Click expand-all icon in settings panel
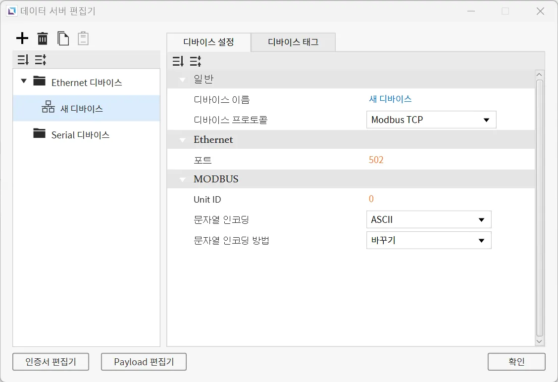This screenshot has height=382, width=558. point(178,61)
